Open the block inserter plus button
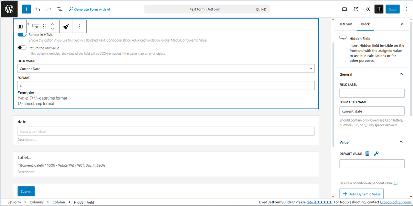413x206 pixels. [x=27, y=9]
